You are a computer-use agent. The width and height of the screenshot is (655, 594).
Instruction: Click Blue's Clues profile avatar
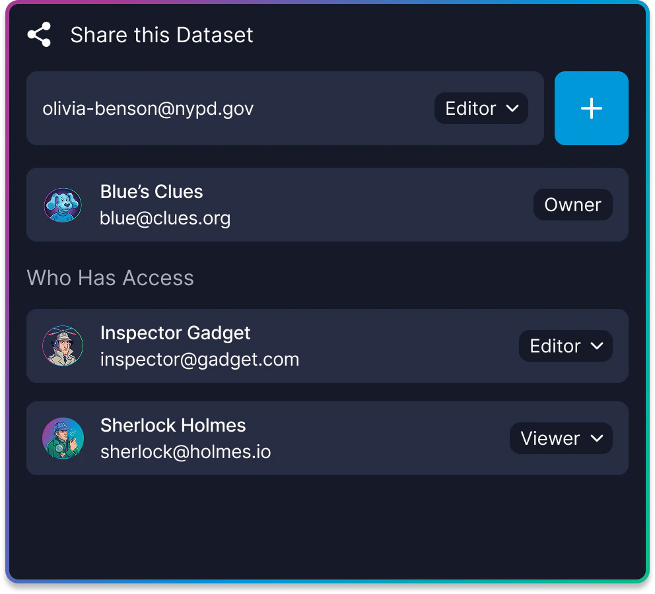tap(63, 205)
